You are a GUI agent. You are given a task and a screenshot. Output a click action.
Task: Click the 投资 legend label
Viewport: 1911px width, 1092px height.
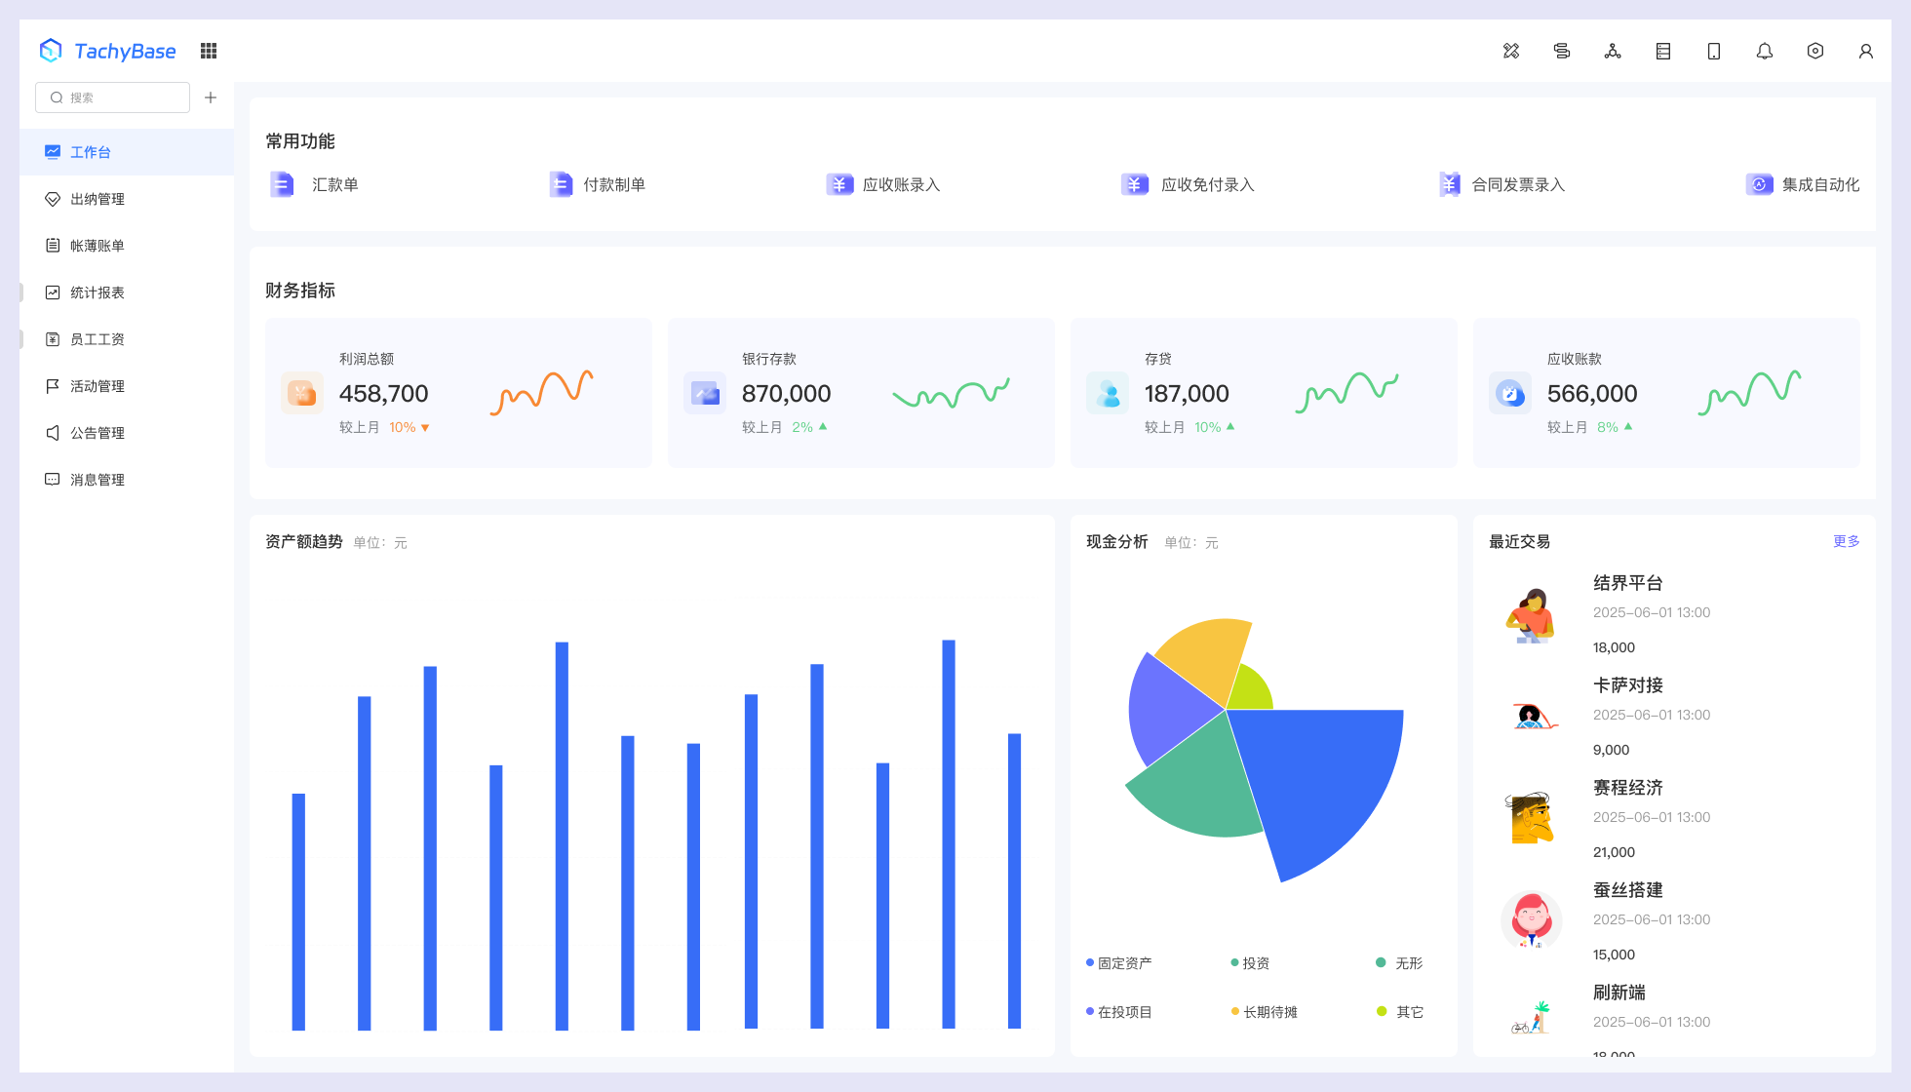1256,963
